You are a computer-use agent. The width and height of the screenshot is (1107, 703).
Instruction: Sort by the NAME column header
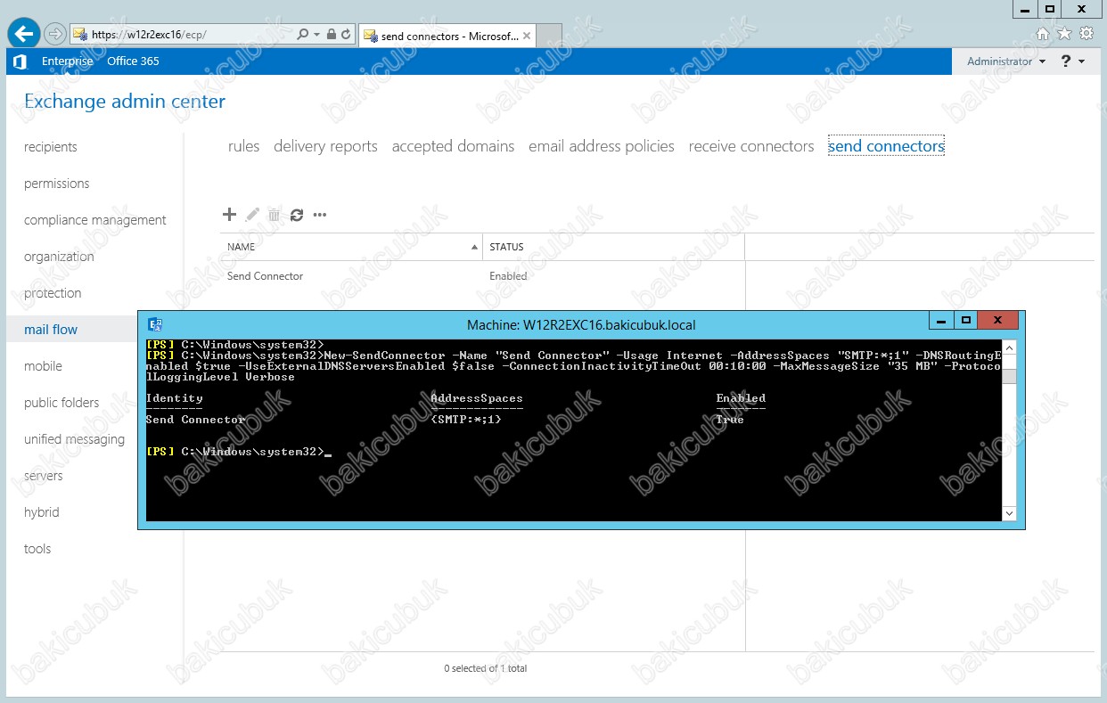[351, 247]
